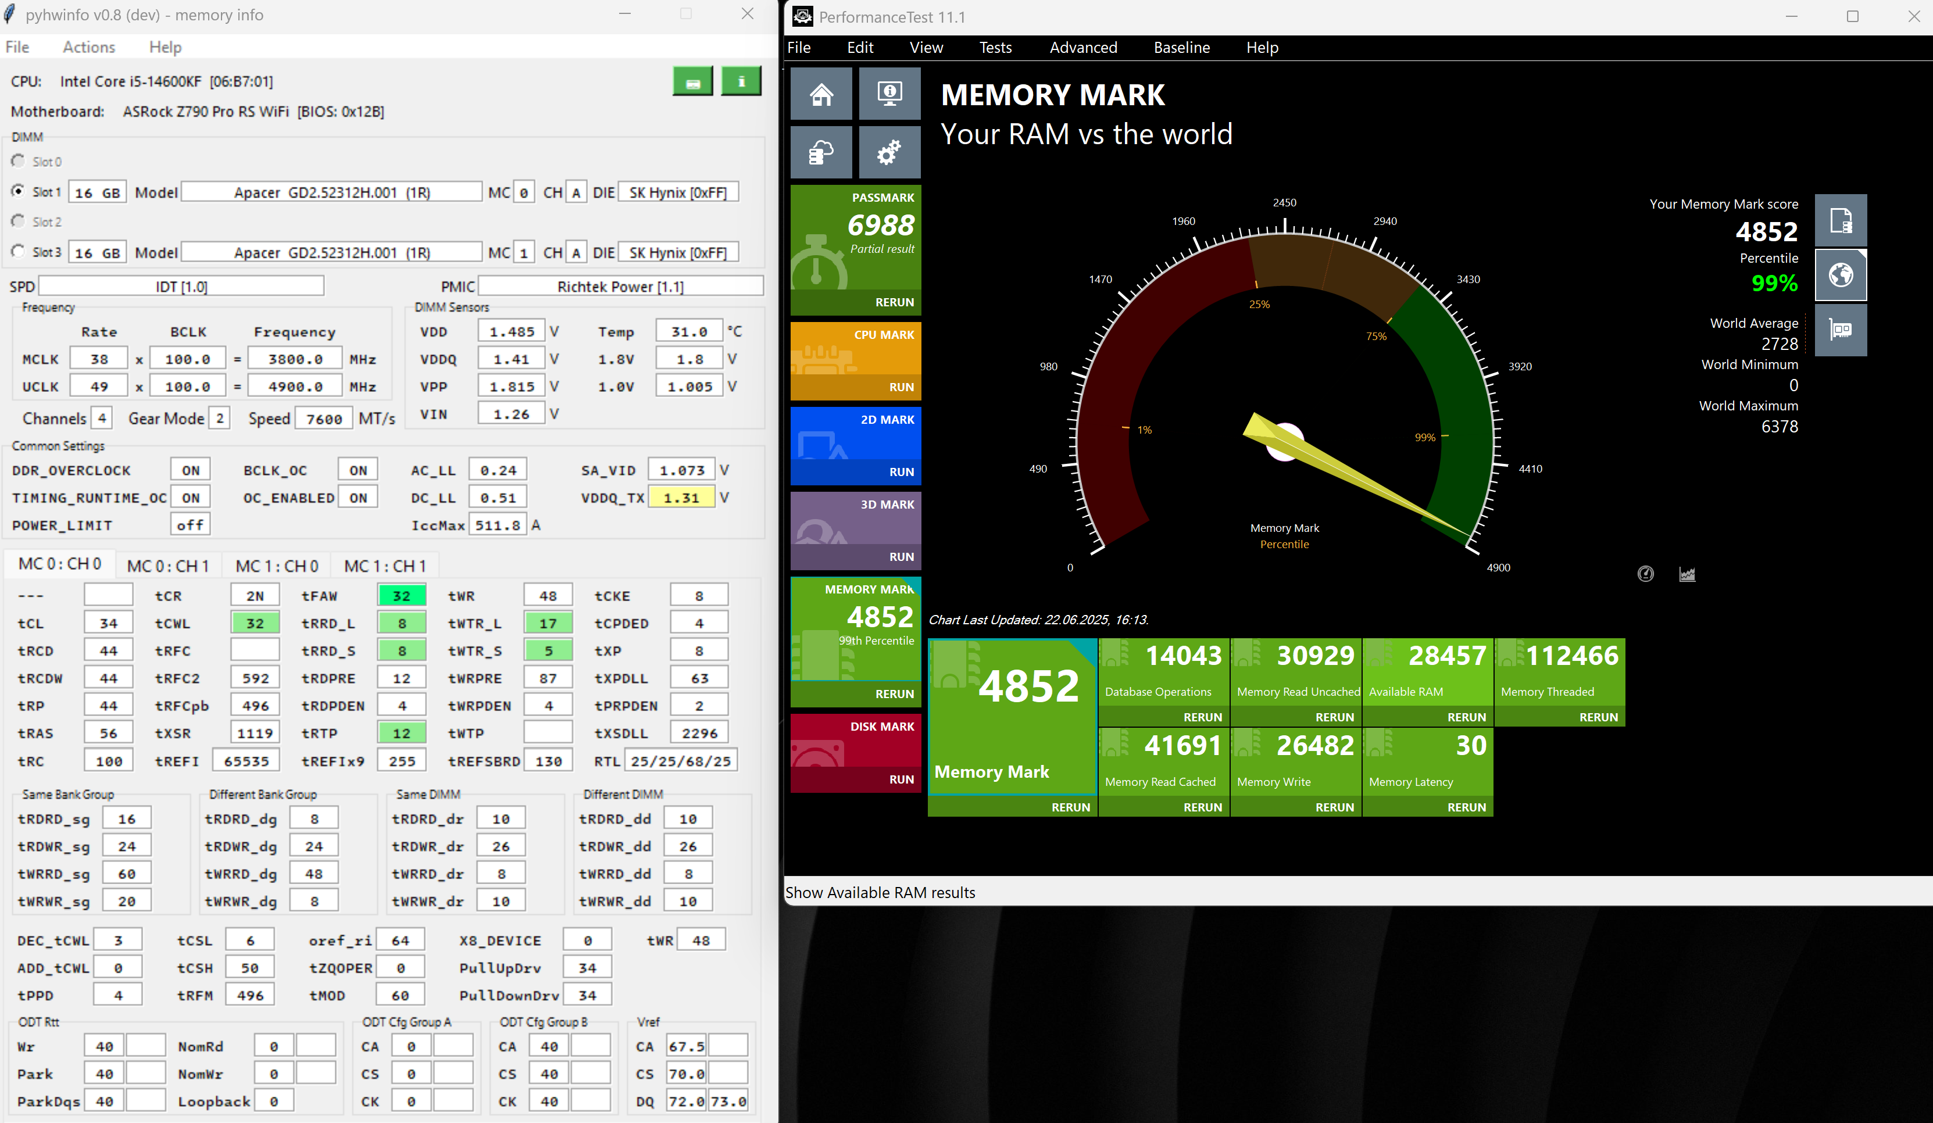This screenshot has width=1933, height=1123.
Task: Click the Disk Mark tile
Action: (x=855, y=741)
